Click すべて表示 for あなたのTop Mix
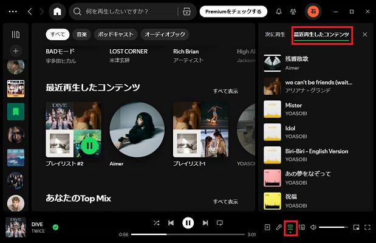This screenshot has width=376, height=243. pyautogui.click(x=225, y=202)
